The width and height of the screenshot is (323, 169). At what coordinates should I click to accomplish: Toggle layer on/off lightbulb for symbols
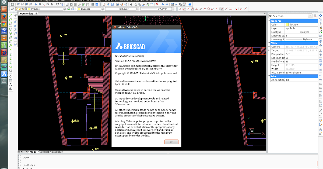coord(17,9)
